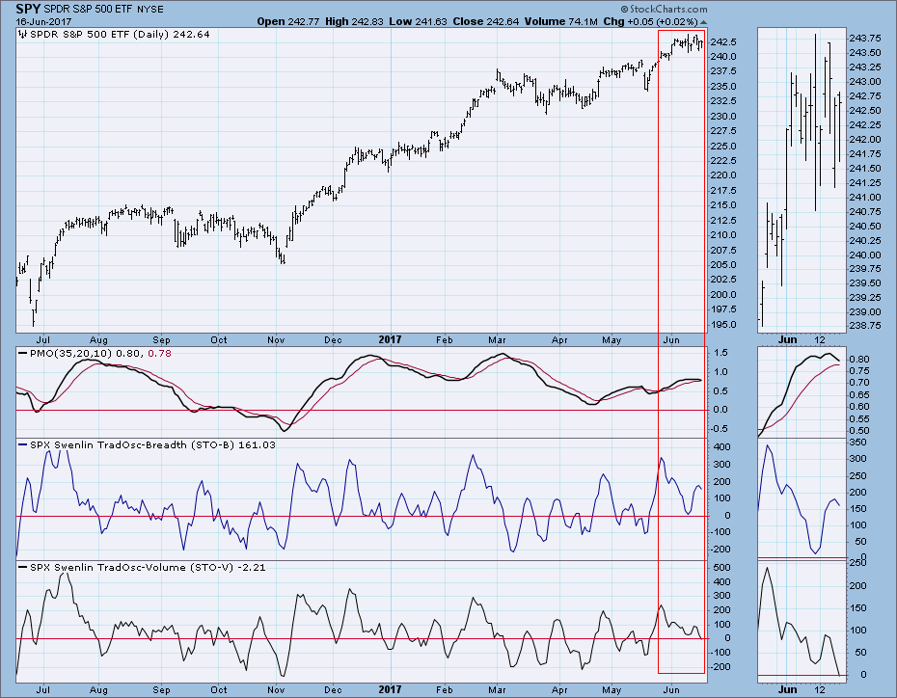
Task: Click the 1.5 label on PMO axis
Action: [x=721, y=353]
